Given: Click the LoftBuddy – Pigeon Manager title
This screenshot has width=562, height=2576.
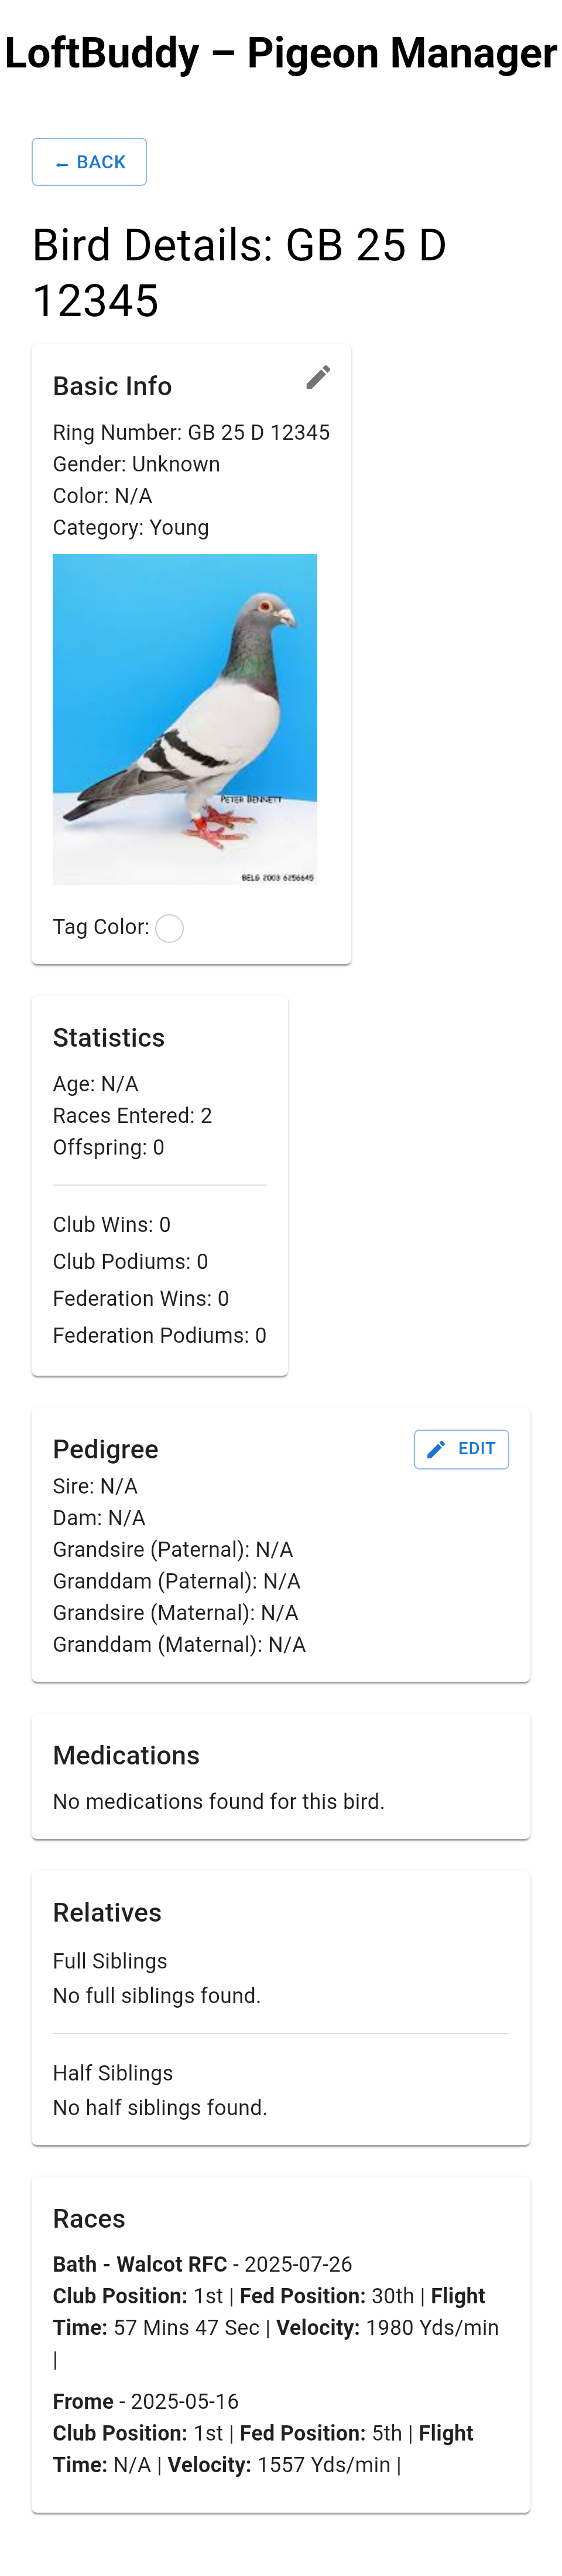Looking at the screenshot, I should pos(280,52).
